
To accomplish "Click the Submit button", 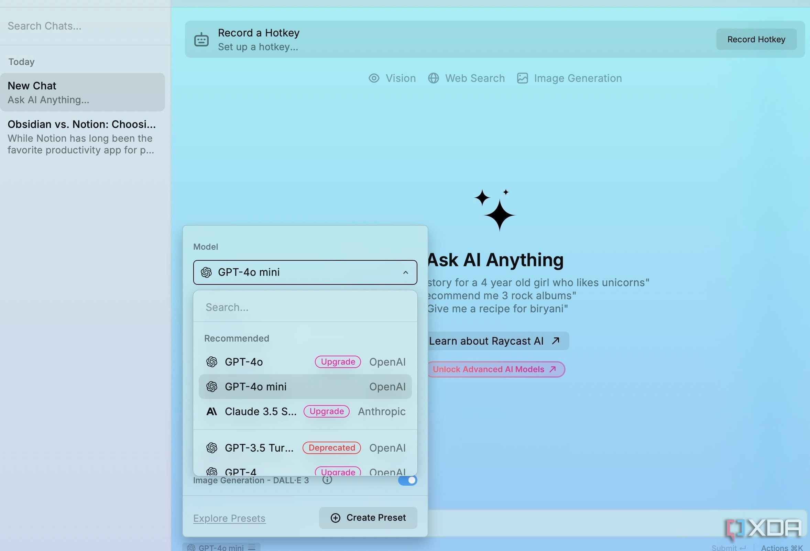I will point(729,548).
